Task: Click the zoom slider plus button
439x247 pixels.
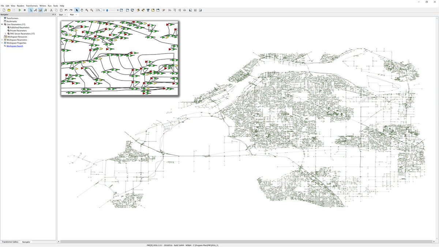Action: (118, 10)
